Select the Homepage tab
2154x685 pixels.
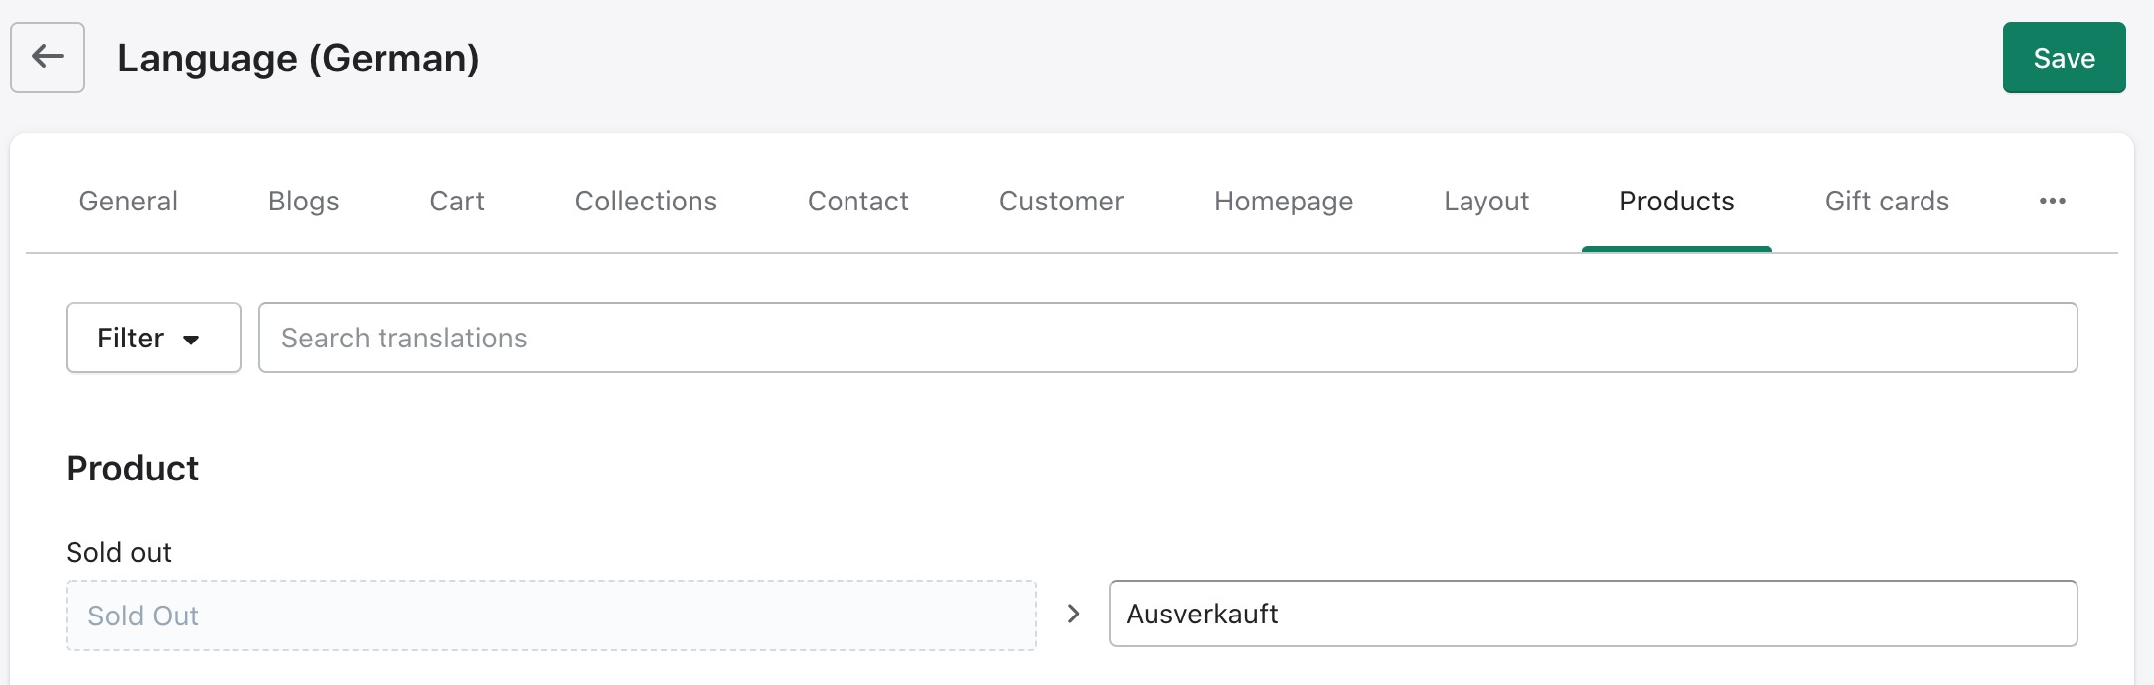click(1283, 202)
